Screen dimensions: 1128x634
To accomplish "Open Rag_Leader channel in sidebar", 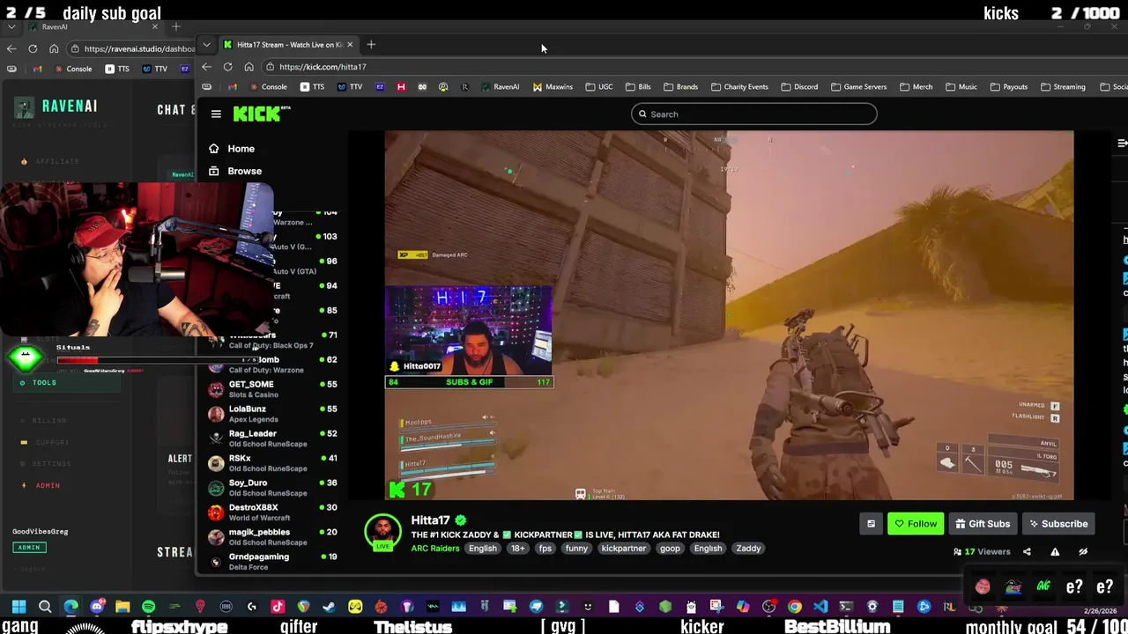I will 271,439.
